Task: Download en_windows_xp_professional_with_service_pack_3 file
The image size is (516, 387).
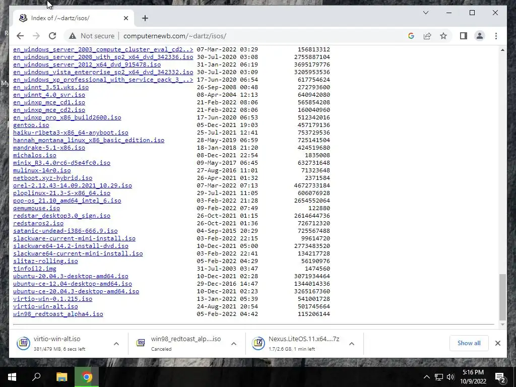Action: 103,80
